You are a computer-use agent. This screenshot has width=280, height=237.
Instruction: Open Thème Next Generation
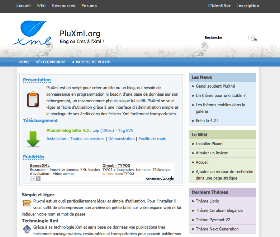217,229
